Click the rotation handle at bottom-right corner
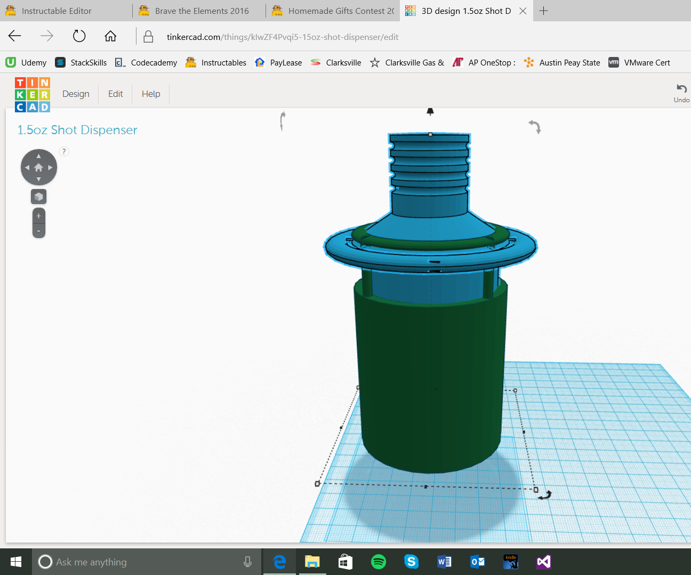The width and height of the screenshot is (691, 575). [x=544, y=495]
